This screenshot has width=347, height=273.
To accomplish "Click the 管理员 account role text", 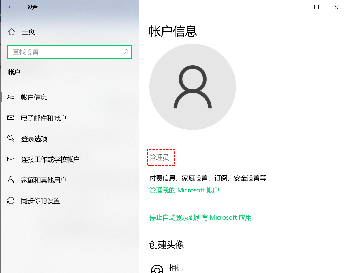I will (x=159, y=157).
